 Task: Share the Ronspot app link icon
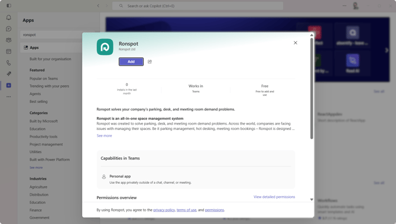150,61
